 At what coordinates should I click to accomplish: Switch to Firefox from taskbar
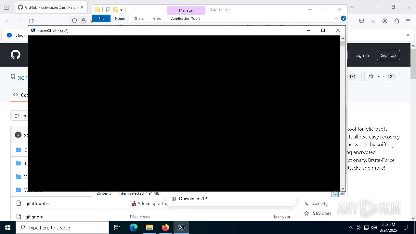click(165, 227)
